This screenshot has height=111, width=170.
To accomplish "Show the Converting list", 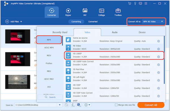I will [x=76, y=22].
